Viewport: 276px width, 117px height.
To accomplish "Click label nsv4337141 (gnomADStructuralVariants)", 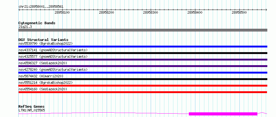I will pos(53,50).
